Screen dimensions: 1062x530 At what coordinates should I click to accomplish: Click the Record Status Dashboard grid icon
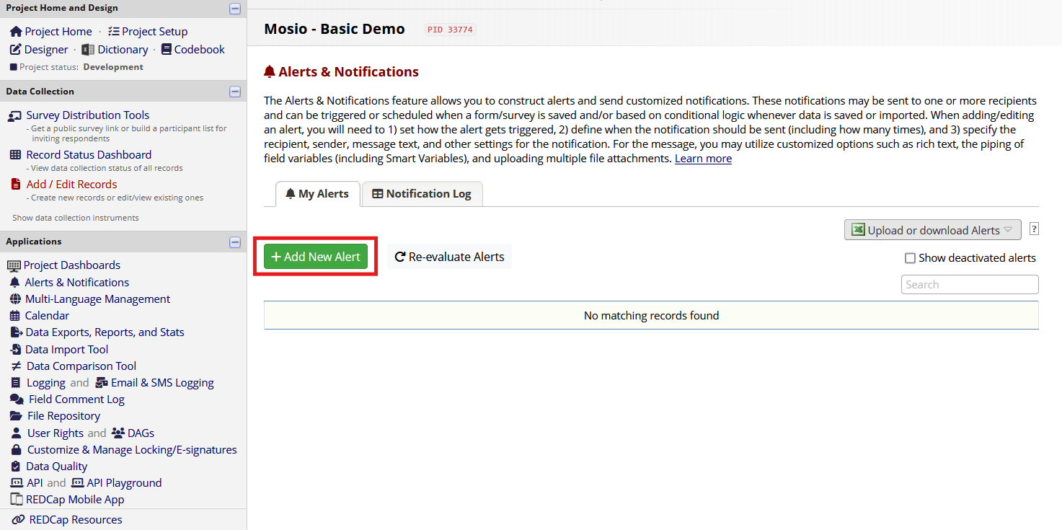pyautogui.click(x=15, y=155)
